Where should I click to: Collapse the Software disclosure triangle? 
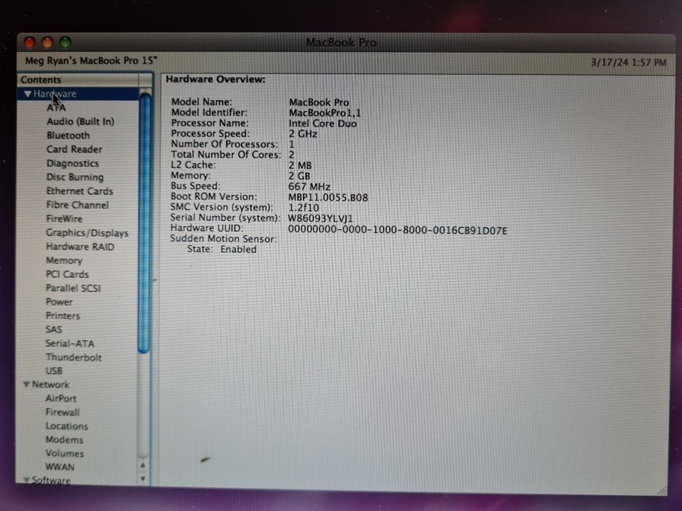pos(26,480)
